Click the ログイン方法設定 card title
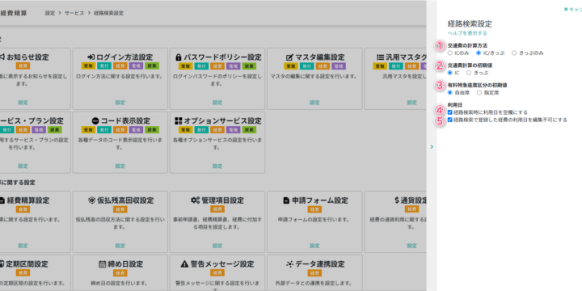 (124, 57)
